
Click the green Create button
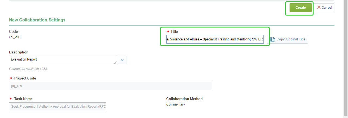coord(300,8)
